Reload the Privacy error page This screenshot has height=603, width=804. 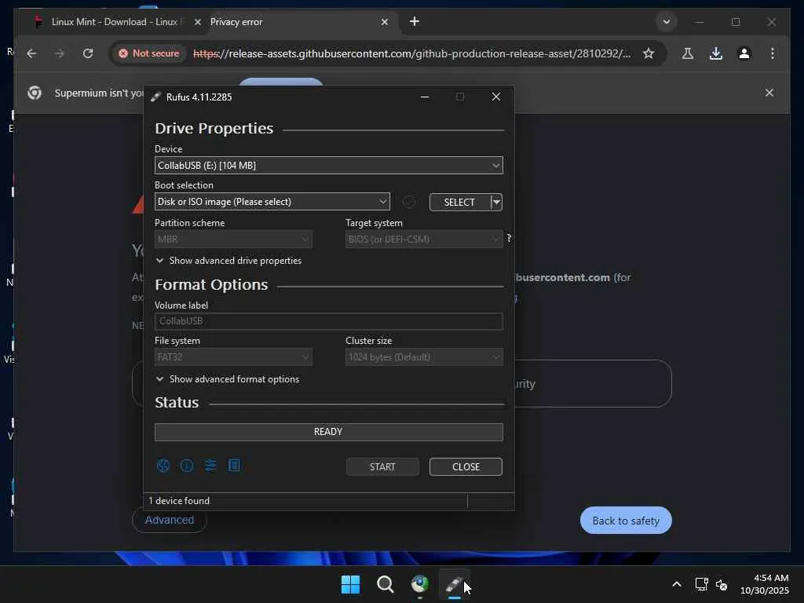88,53
